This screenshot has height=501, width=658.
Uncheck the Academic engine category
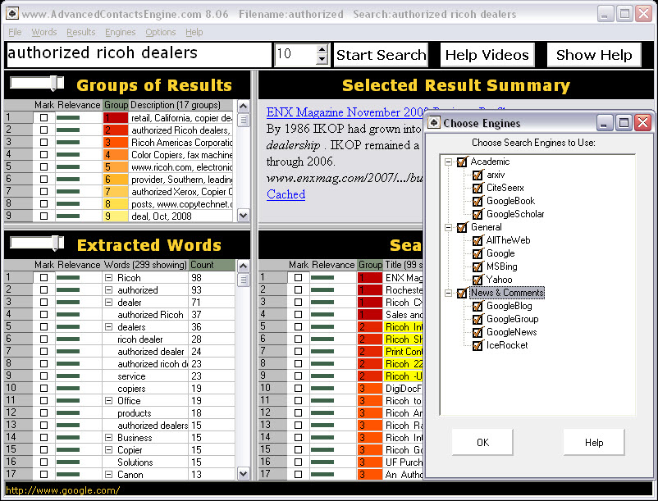coord(462,162)
